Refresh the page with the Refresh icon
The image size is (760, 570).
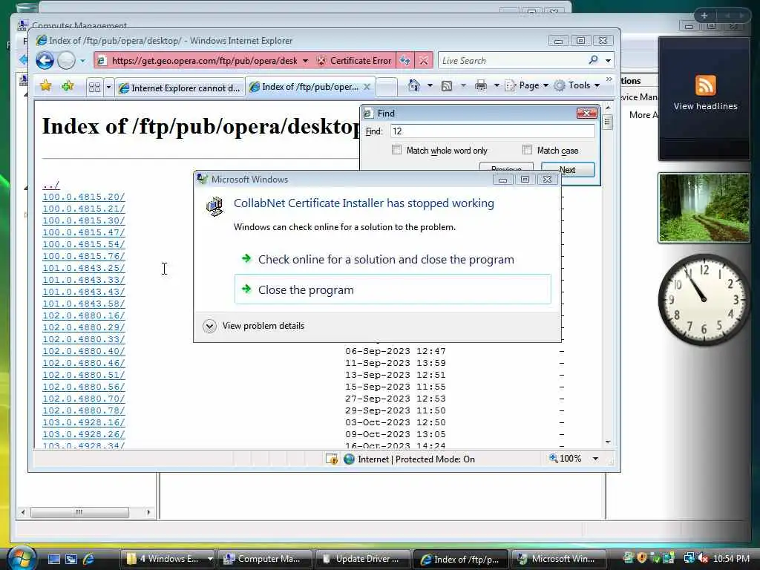pyautogui.click(x=404, y=61)
